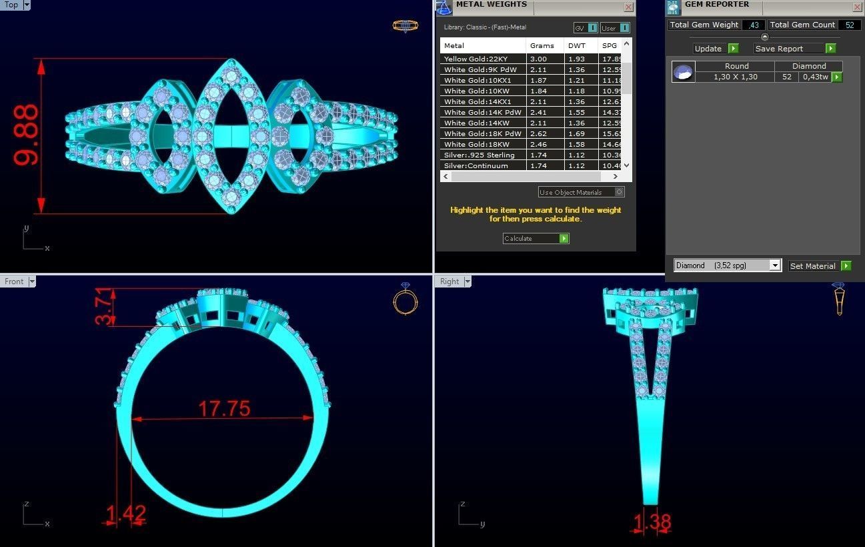Image resolution: width=865 pixels, height=547 pixels.
Task: Collapse the Gem Reporter header expander arrow
Action: point(765,37)
